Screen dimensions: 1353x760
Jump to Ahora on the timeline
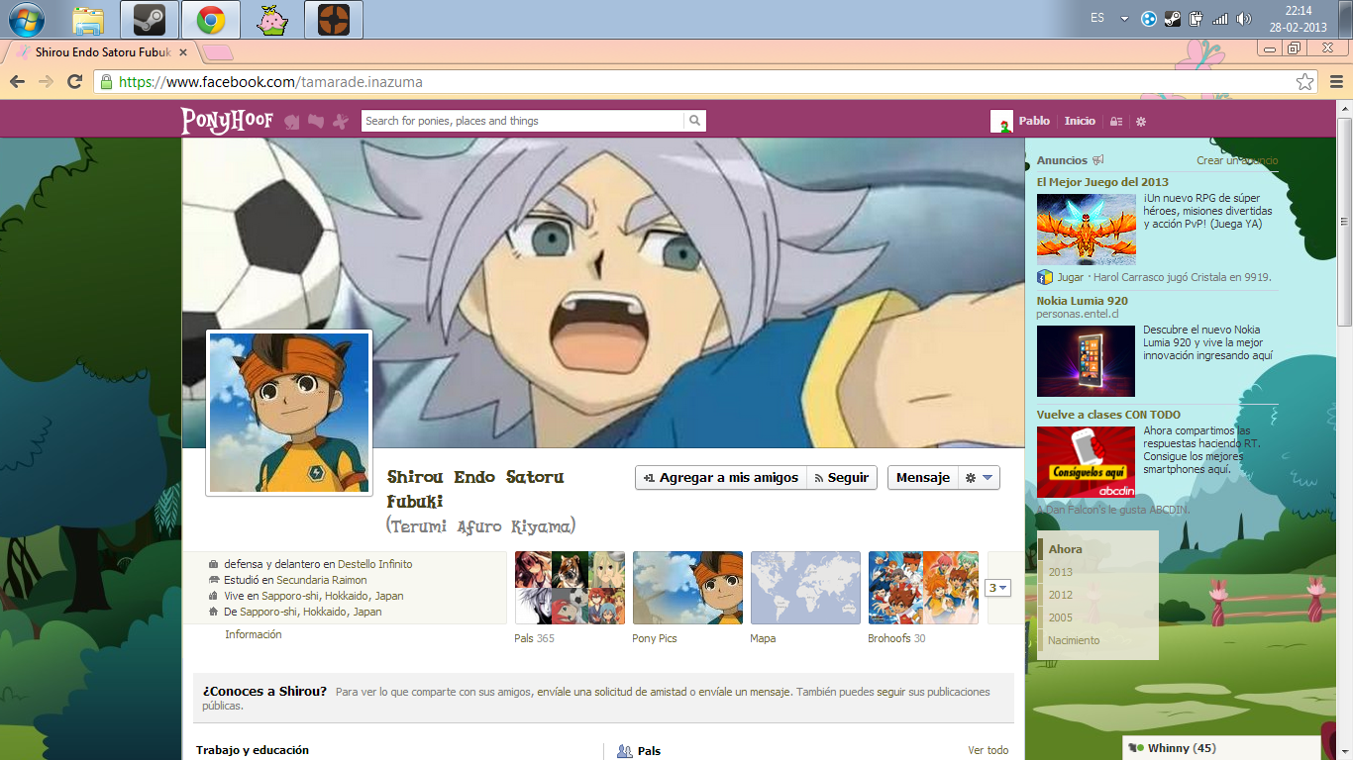click(x=1066, y=549)
